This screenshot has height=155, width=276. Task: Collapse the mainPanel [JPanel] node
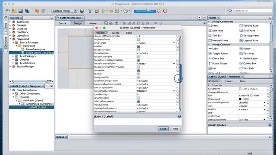pos(16,100)
